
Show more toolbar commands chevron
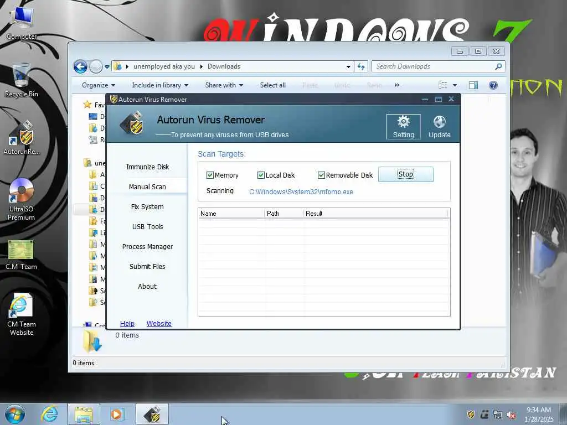click(396, 85)
